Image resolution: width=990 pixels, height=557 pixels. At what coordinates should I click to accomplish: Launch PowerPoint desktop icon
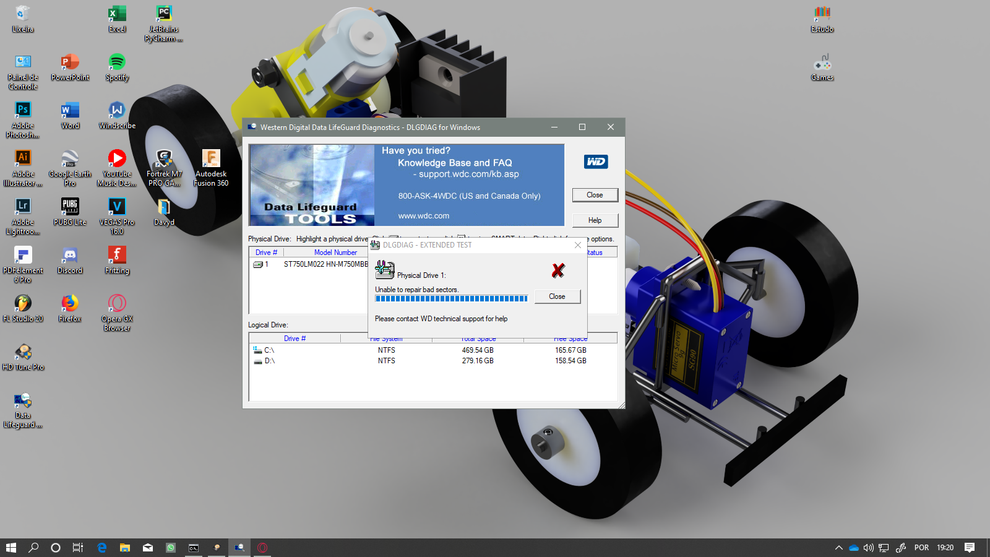click(70, 67)
